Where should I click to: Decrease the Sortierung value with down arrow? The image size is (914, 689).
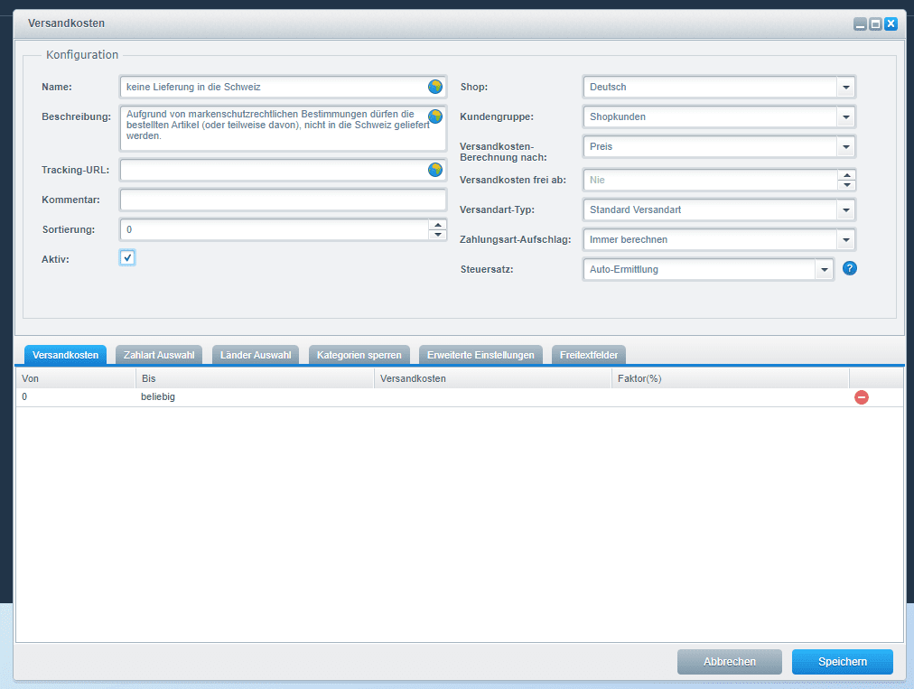coord(438,235)
